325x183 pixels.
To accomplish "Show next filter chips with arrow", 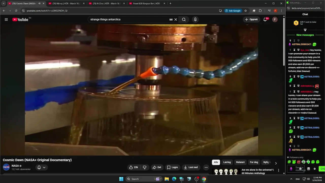I will [x=276, y=163].
